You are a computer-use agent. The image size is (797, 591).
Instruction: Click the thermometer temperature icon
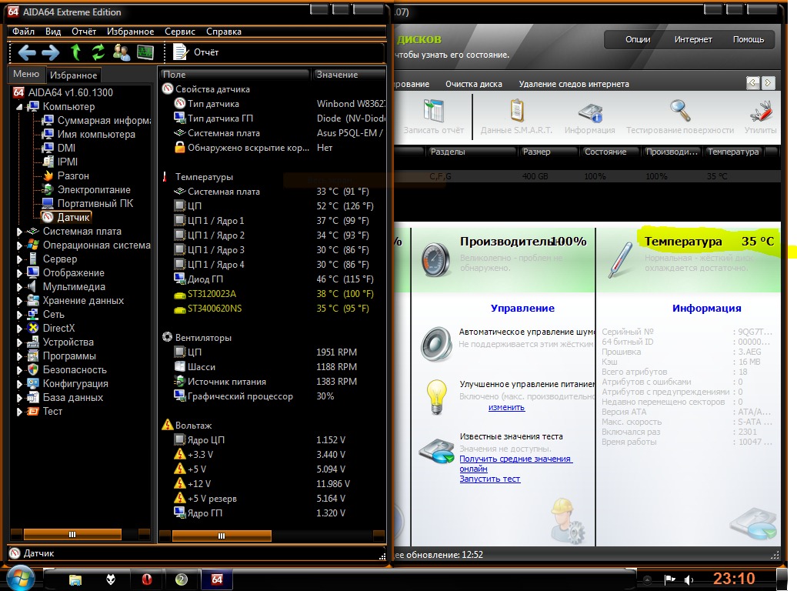621,259
